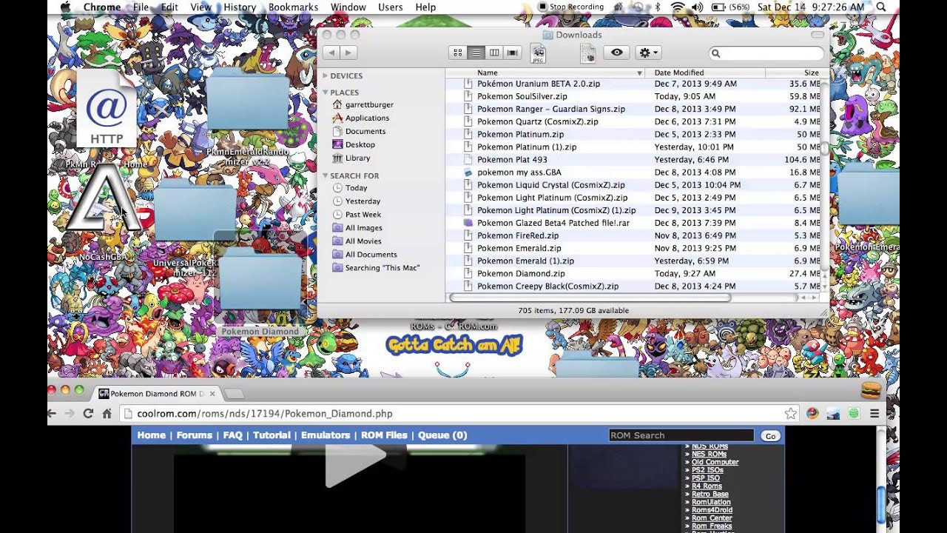Select the Past Week search in sidebar

pos(357,215)
